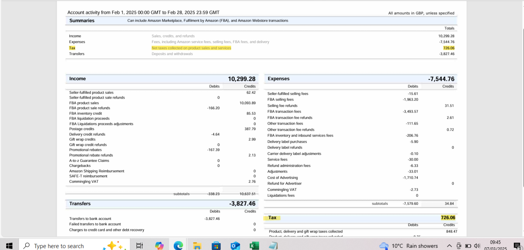Click the 'Totals' column header in Summaries

(x=450, y=28)
